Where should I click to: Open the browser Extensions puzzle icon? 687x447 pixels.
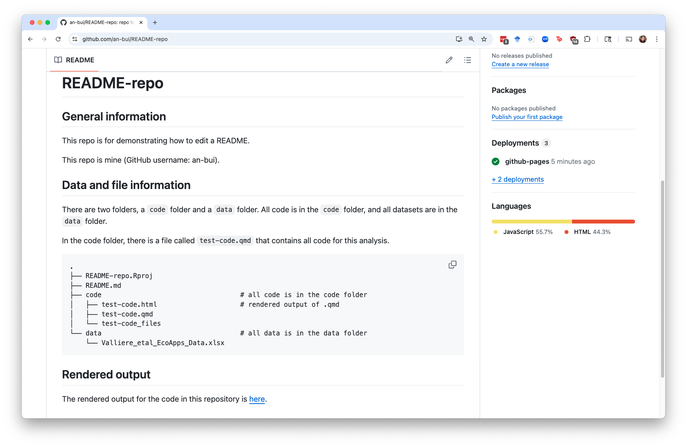[x=587, y=39]
